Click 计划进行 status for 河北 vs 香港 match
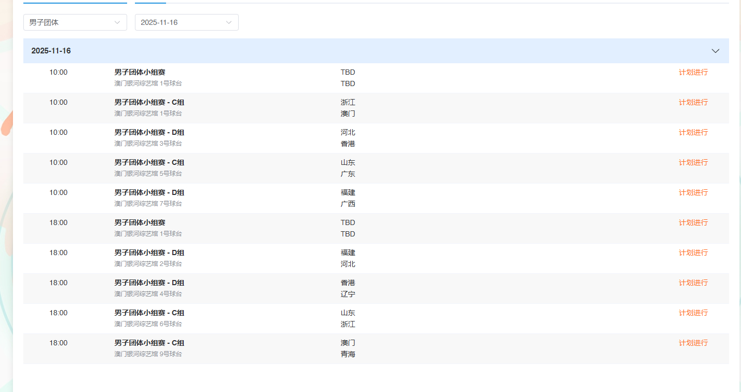This screenshot has width=741, height=392. tap(693, 132)
